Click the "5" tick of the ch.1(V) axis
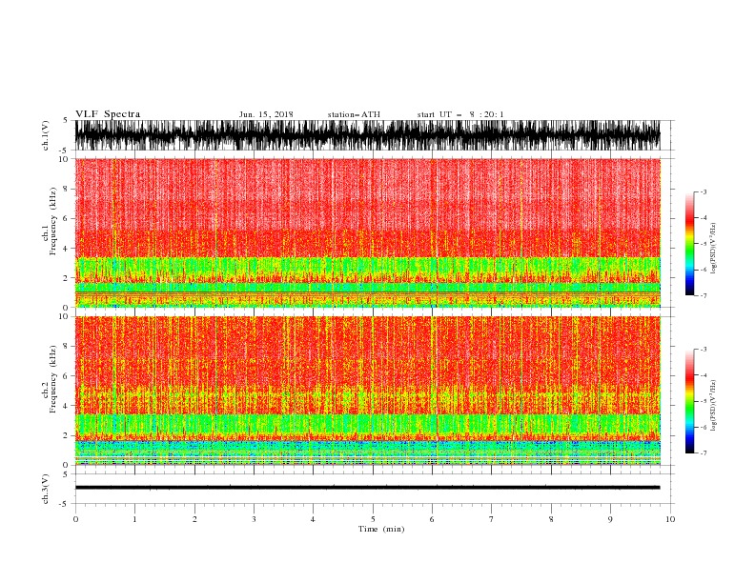Viewport: 755px width, 583px height. [x=66, y=120]
